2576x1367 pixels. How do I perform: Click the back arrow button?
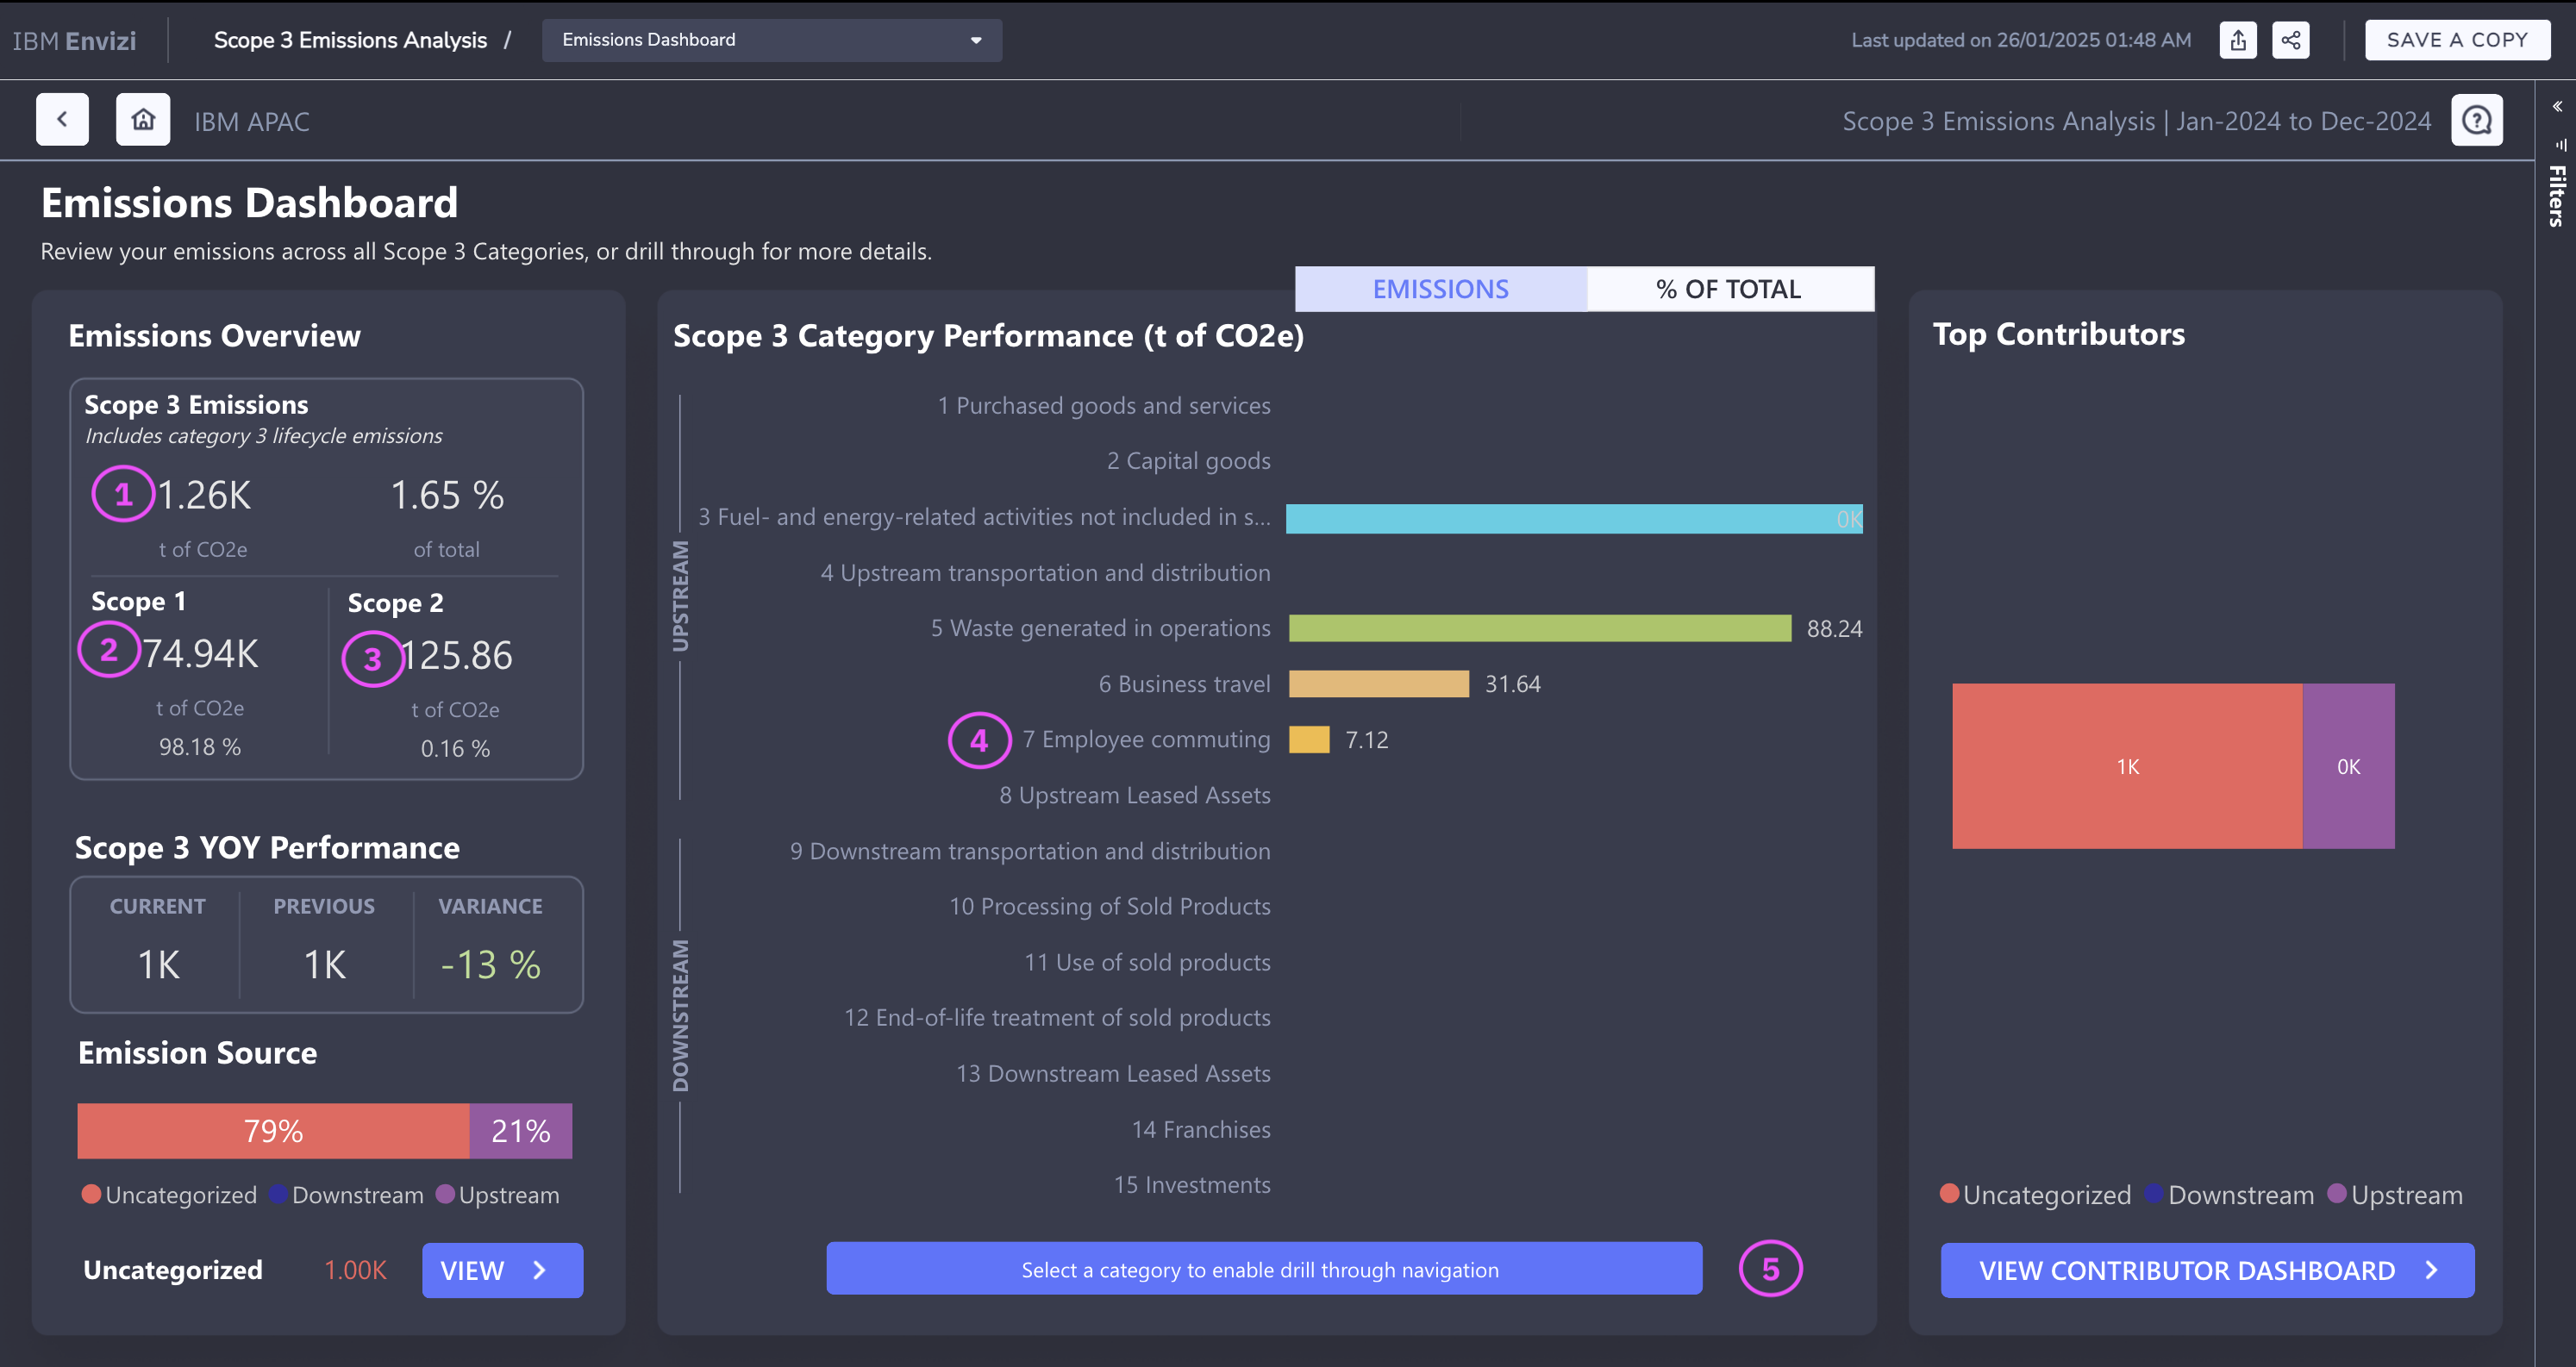pyautogui.click(x=62, y=120)
